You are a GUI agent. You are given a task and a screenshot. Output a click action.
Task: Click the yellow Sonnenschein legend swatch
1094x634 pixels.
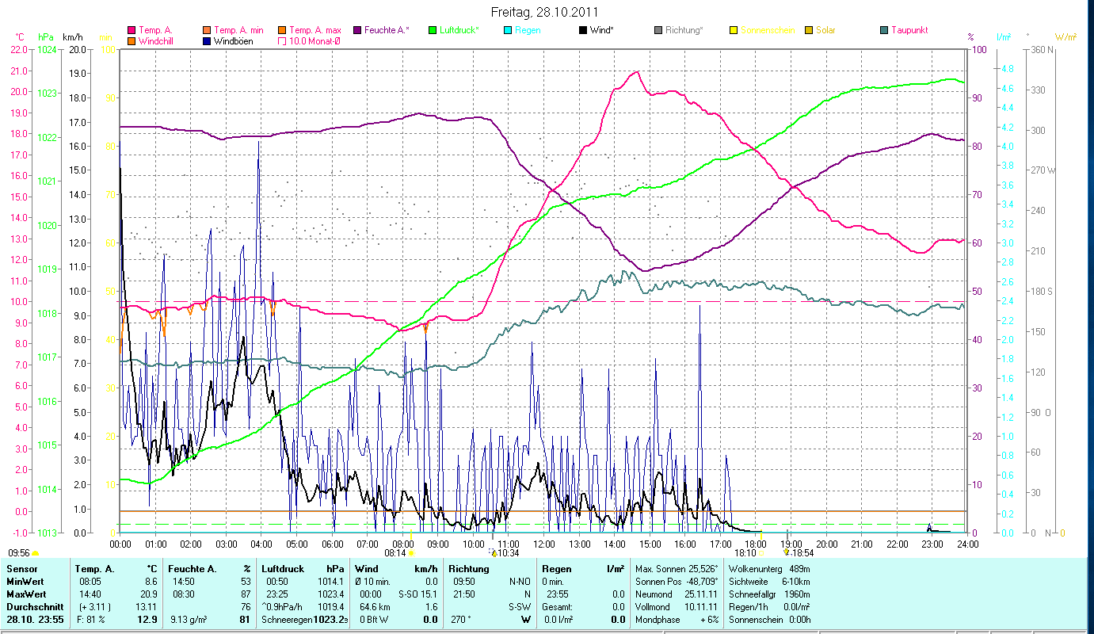[734, 30]
